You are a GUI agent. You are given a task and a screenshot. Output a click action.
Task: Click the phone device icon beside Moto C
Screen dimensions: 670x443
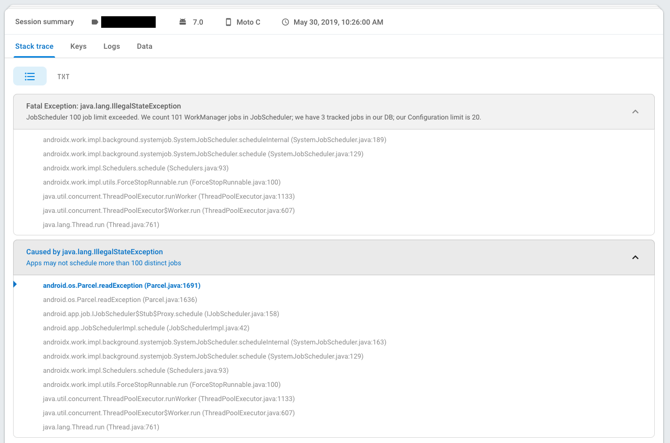tap(228, 22)
